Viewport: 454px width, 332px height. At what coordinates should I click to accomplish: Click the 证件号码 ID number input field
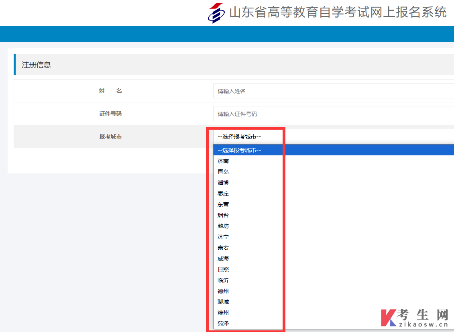pyautogui.click(x=334, y=114)
